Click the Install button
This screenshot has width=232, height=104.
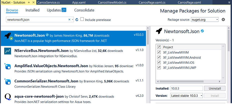point(215,96)
